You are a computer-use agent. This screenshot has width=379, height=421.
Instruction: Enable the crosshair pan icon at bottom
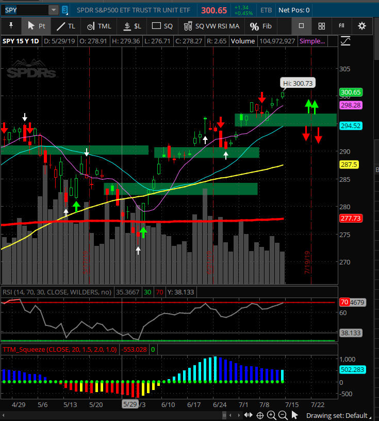pos(260,415)
